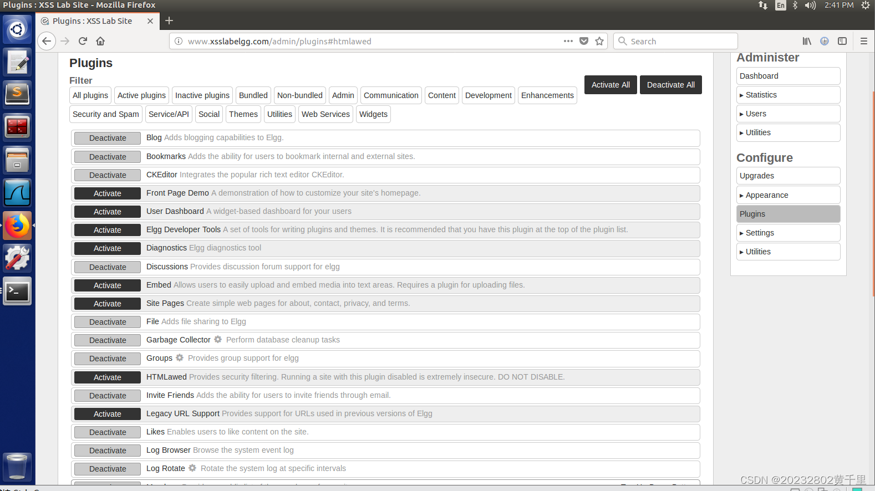Open the Trash in the dock
This screenshot has width=875, height=491.
click(17, 467)
